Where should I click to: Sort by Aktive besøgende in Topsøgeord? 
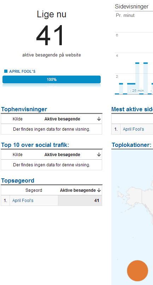pyautogui.click(x=78, y=190)
